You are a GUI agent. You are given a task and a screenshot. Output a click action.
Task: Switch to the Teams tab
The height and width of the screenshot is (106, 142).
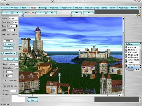[x=25, y=8]
